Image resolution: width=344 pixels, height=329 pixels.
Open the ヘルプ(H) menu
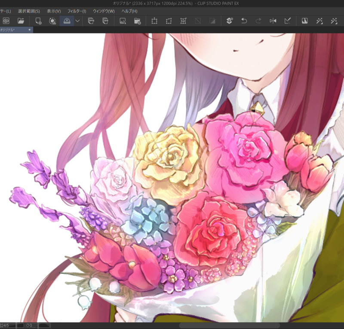[x=129, y=11]
